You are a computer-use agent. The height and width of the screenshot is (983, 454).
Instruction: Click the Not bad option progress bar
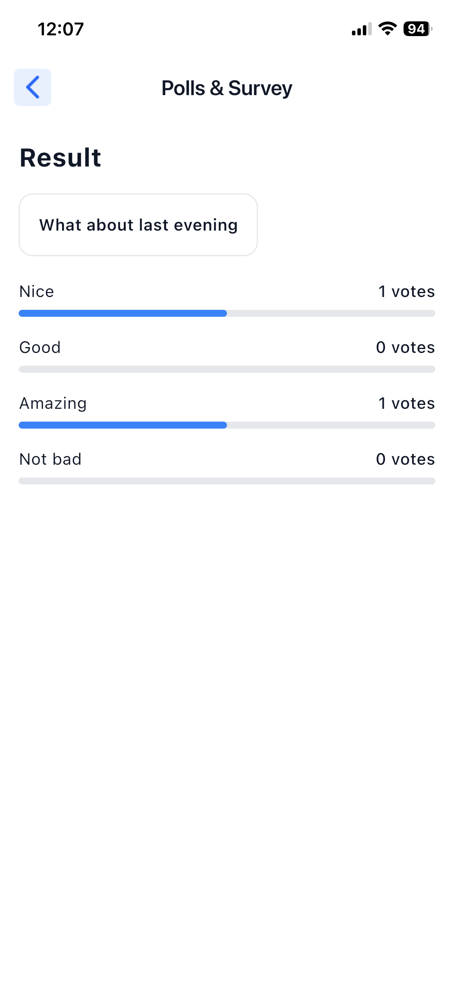227,481
